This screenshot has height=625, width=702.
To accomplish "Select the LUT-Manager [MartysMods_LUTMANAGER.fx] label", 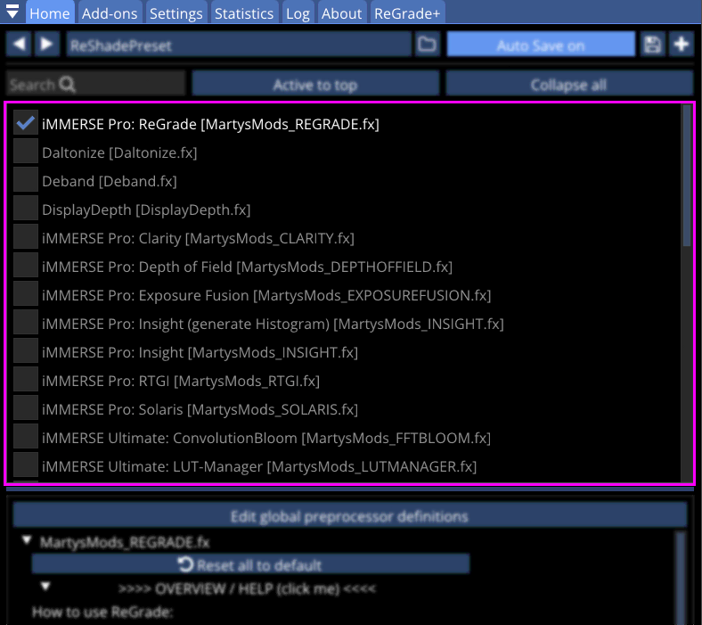I will click(259, 467).
